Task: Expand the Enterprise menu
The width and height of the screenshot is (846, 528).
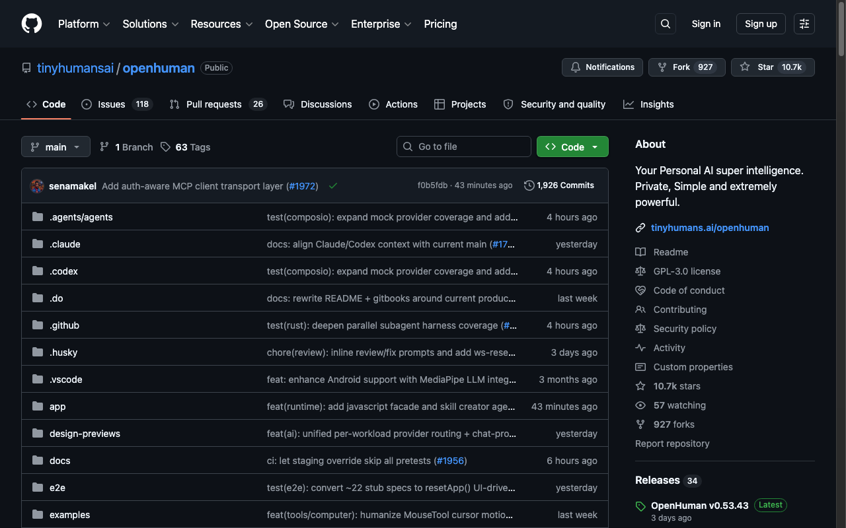Action: pyautogui.click(x=381, y=24)
